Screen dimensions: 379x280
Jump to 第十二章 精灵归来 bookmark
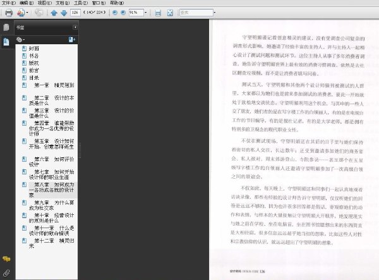(x=52, y=243)
